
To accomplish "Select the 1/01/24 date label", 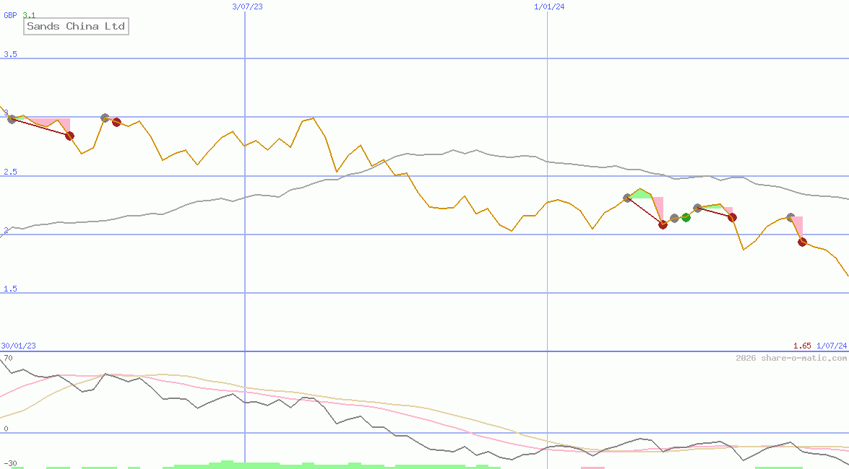I will (x=548, y=7).
